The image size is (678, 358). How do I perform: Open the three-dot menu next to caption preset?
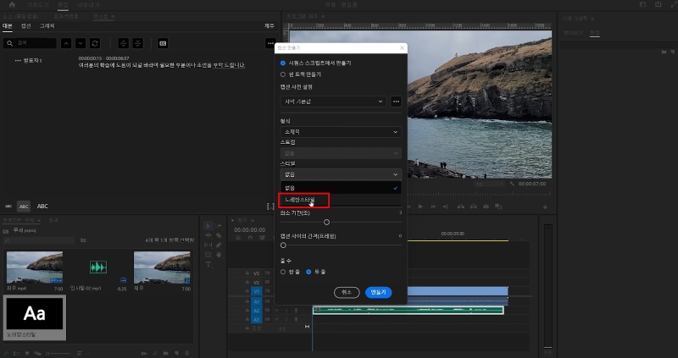point(396,102)
